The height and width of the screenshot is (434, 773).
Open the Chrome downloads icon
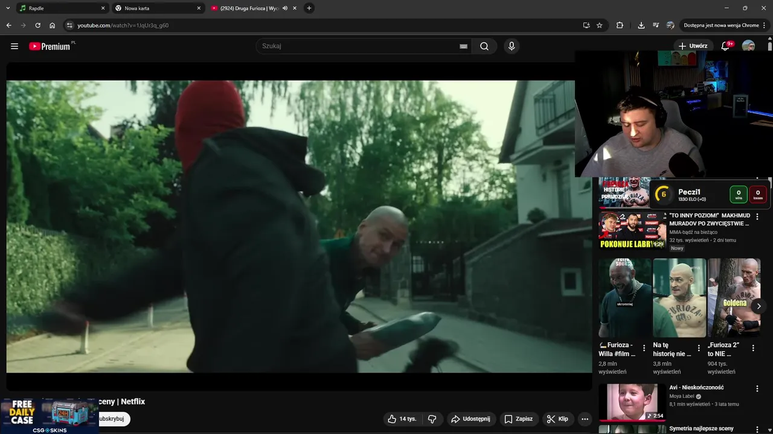click(x=641, y=25)
